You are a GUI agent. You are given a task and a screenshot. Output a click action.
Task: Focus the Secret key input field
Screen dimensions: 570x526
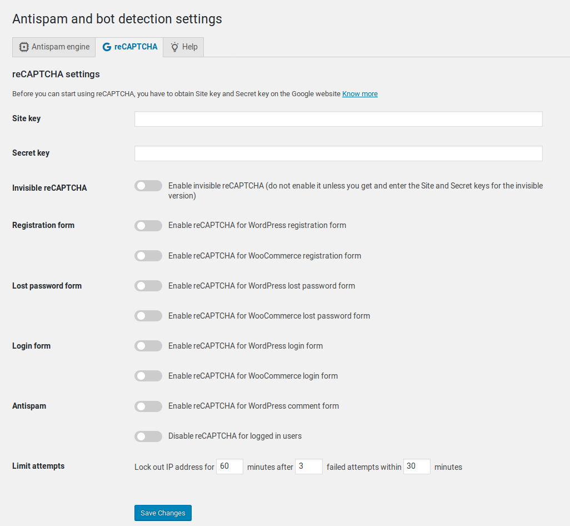click(x=338, y=153)
